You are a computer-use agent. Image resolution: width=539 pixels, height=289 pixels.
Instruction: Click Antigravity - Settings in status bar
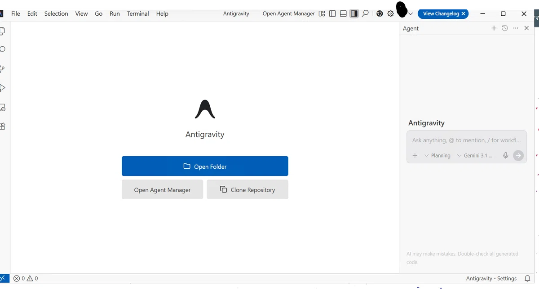point(491,278)
